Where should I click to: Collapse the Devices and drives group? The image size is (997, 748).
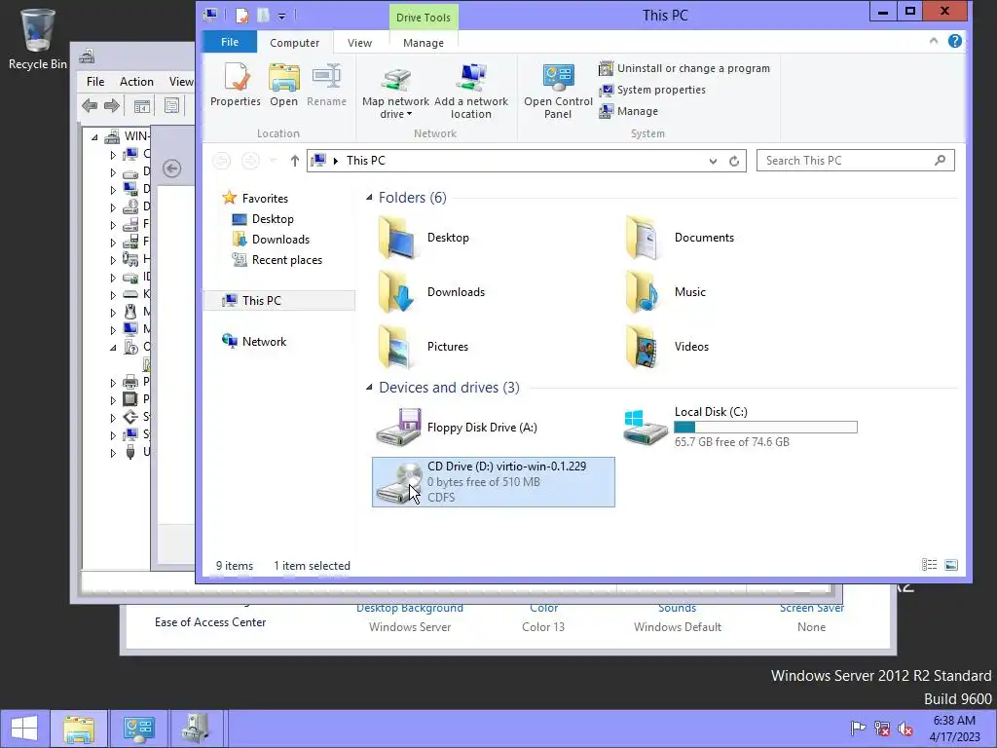tap(369, 388)
